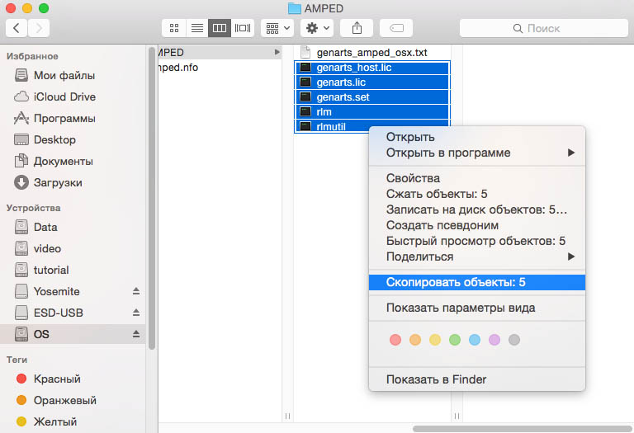
Task: Expand the Открыть в программе submenu
Action: [x=477, y=153]
